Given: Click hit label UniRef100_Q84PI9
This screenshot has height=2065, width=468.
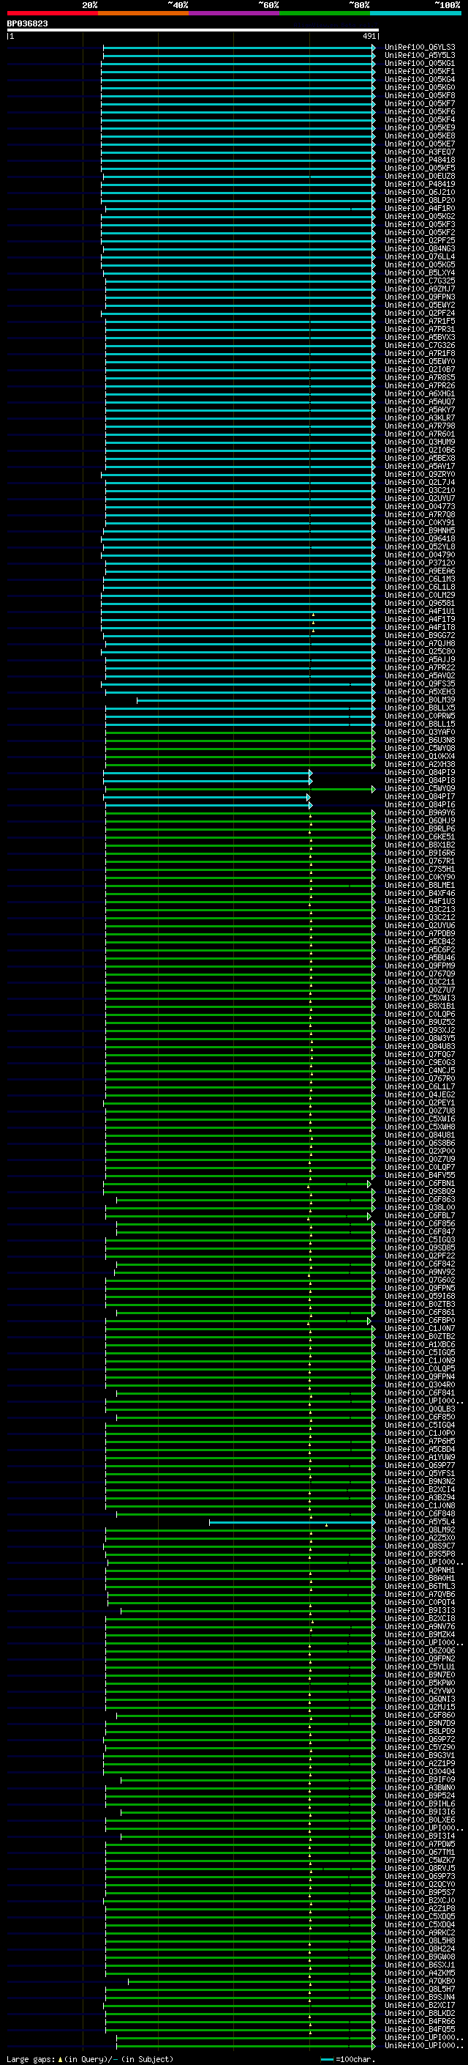Looking at the screenshot, I should click(420, 772).
